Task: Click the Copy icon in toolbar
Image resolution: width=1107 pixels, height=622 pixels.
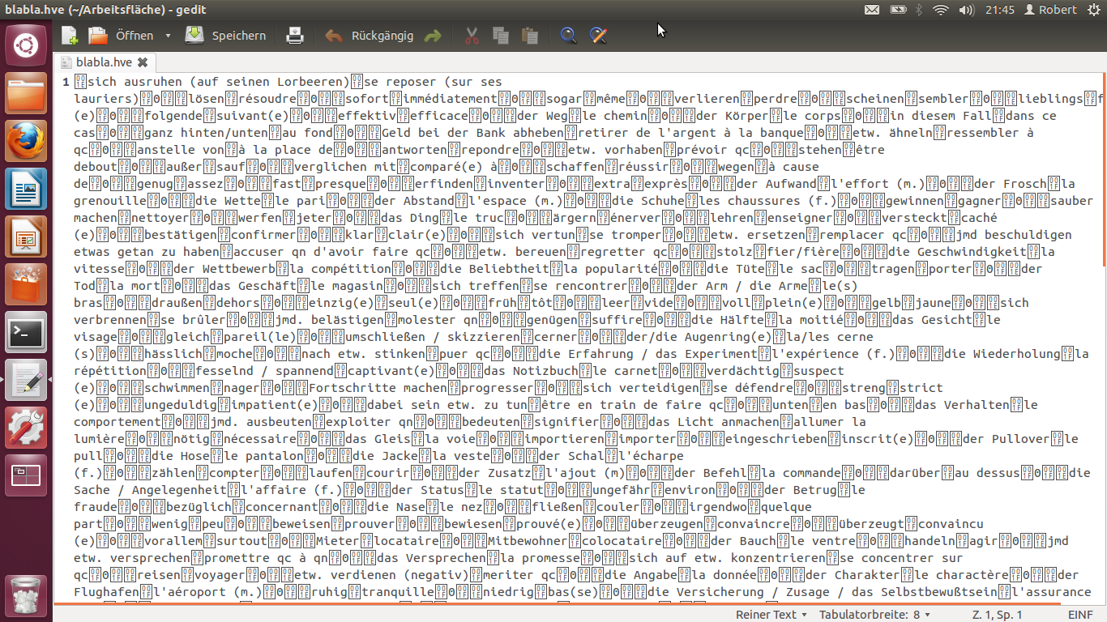Action: coord(501,36)
